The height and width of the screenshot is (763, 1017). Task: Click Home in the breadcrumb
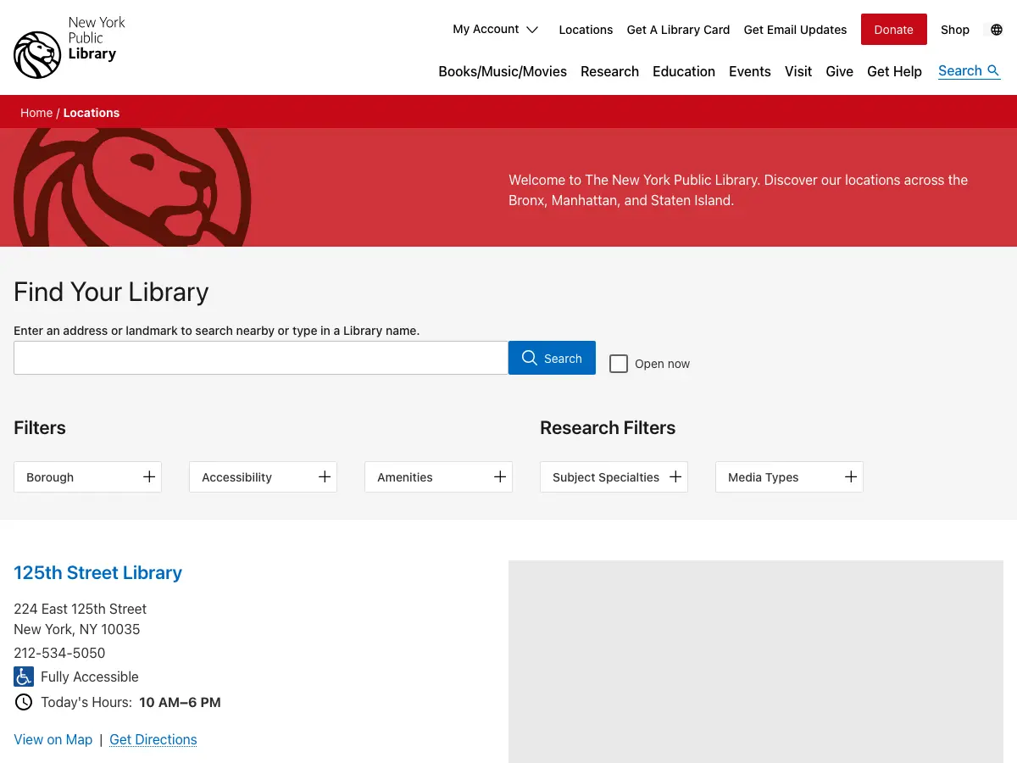point(36,113)
